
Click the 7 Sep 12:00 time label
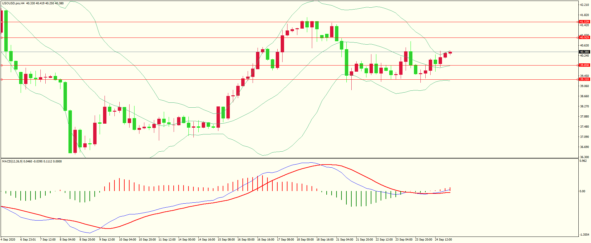(48, 240)
